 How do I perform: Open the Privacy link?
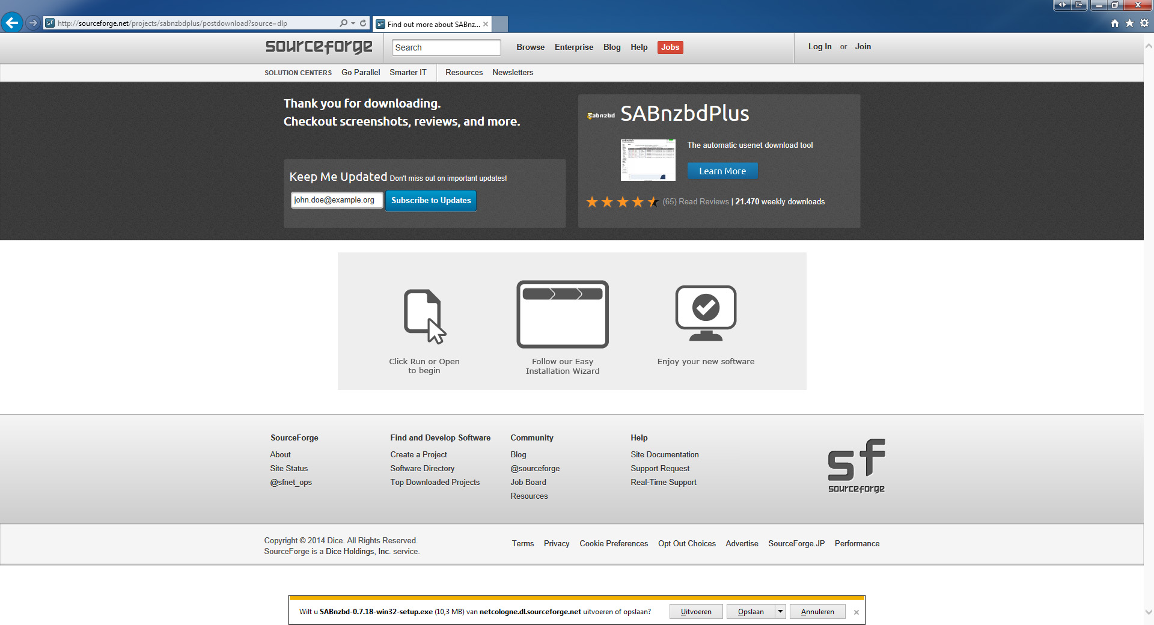[x=557, y=543]
